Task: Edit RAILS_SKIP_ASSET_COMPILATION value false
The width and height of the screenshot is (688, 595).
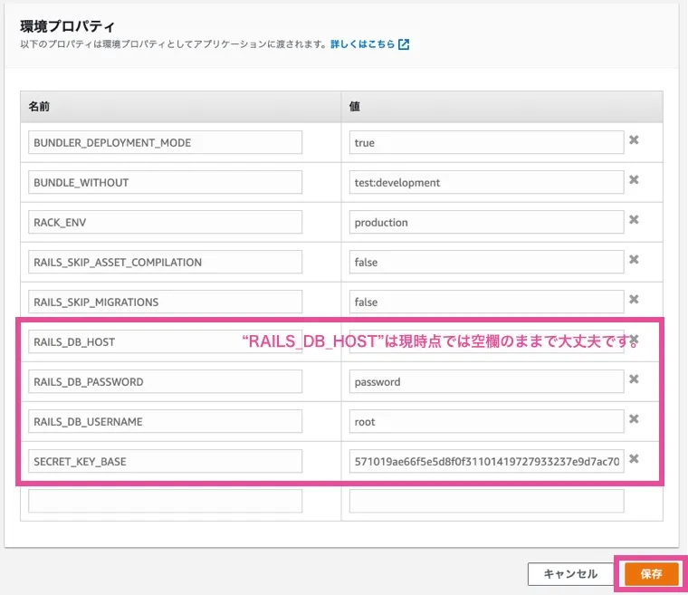Action: tap(487, 262)
